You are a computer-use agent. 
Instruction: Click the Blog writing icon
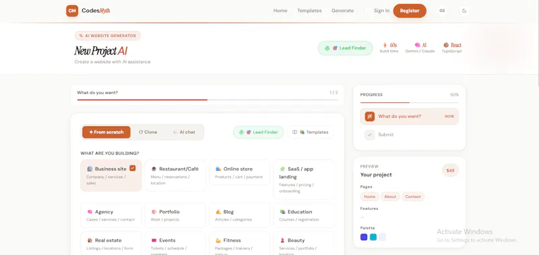218,212
